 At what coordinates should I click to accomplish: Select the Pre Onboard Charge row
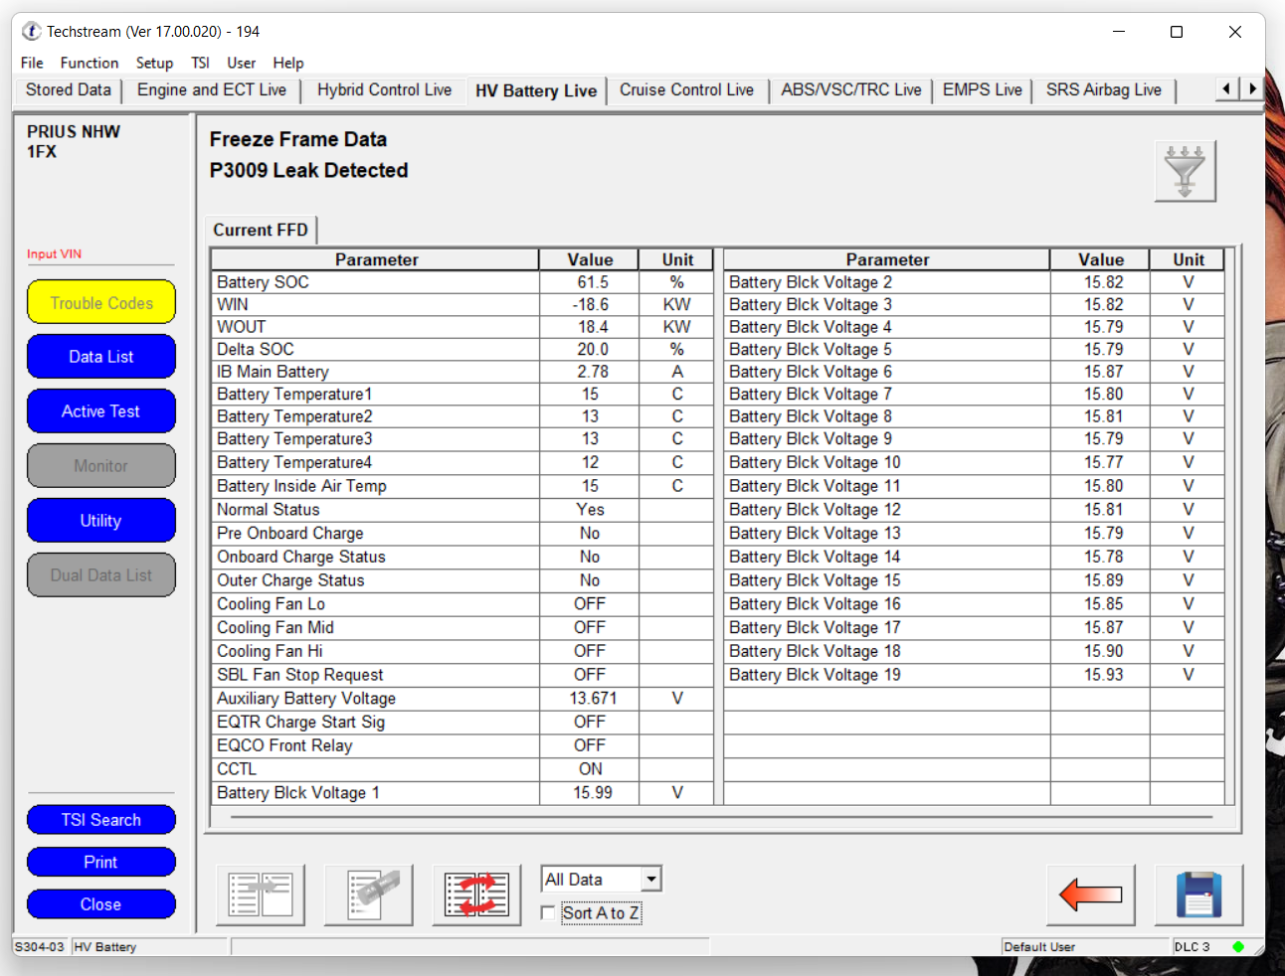[x=462, y=534]
